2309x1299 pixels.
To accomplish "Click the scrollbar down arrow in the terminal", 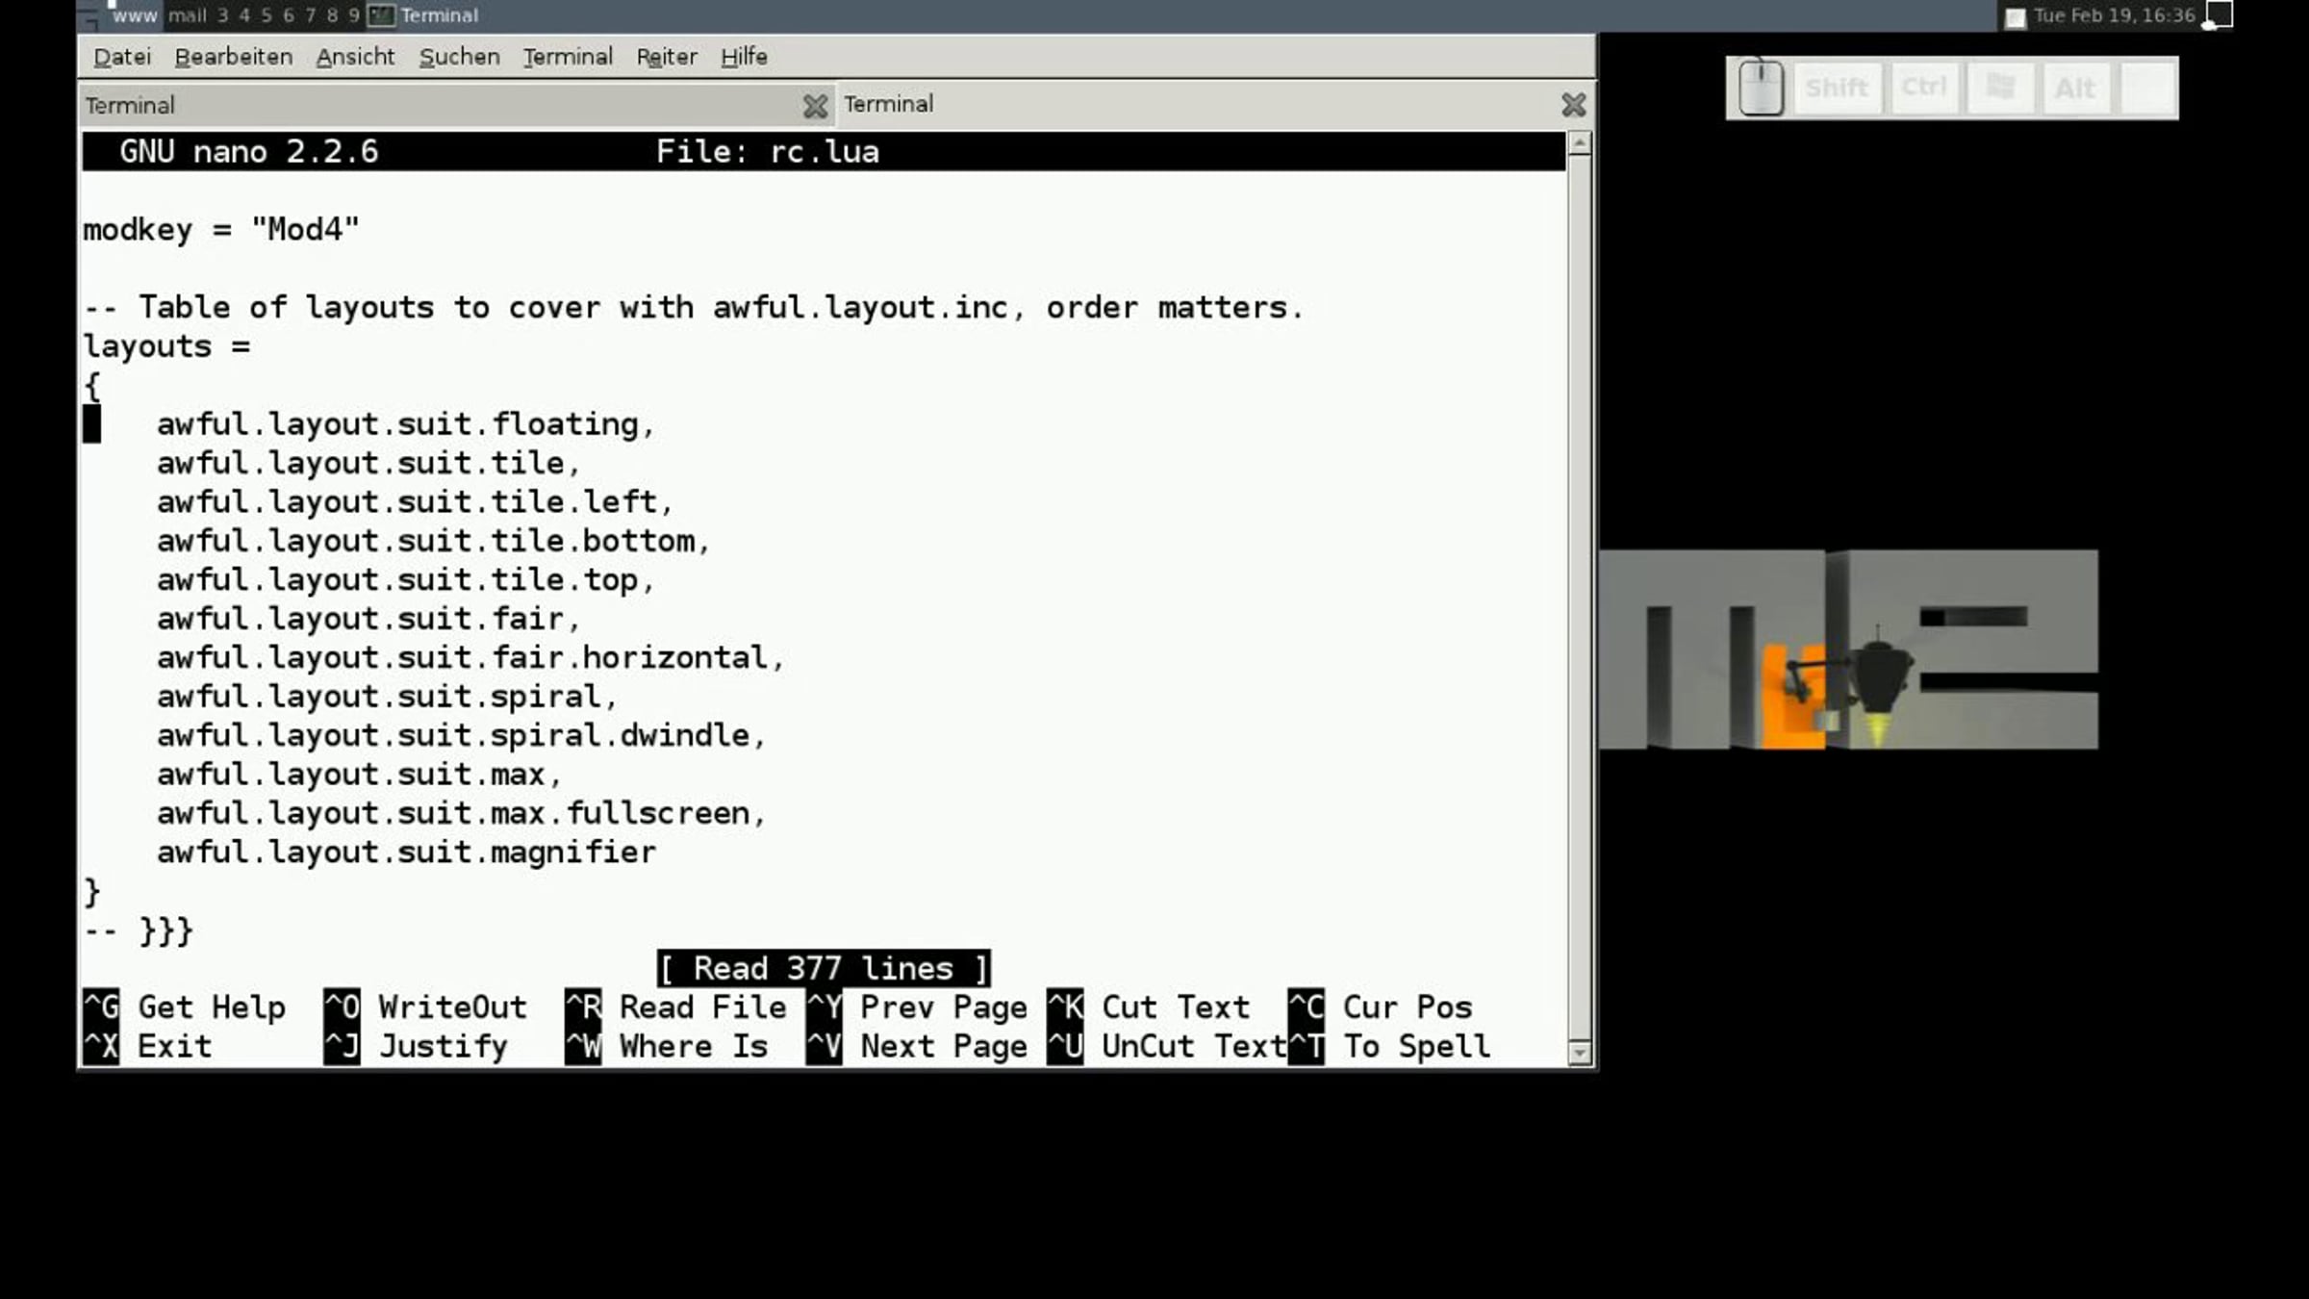I will (1579, 1052).
